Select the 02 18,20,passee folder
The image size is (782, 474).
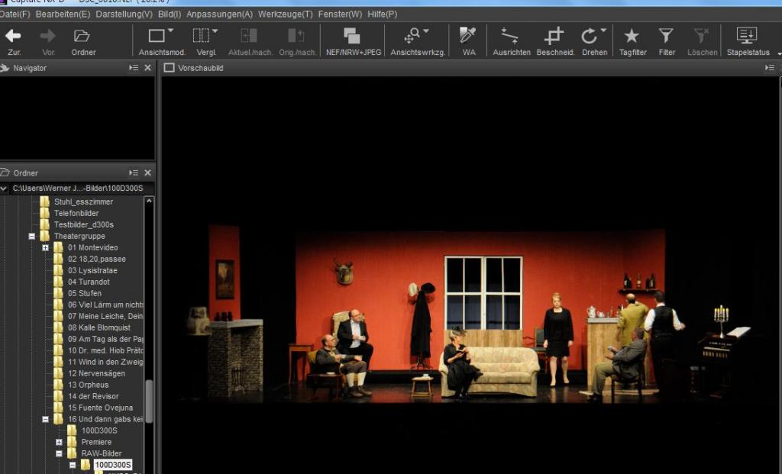[x=97, y=260]
